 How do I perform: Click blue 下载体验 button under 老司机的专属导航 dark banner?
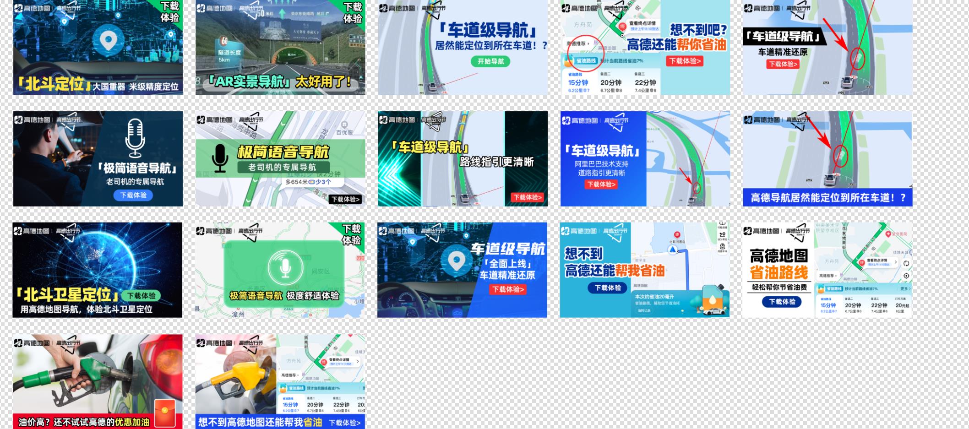(x=133, y=195)
